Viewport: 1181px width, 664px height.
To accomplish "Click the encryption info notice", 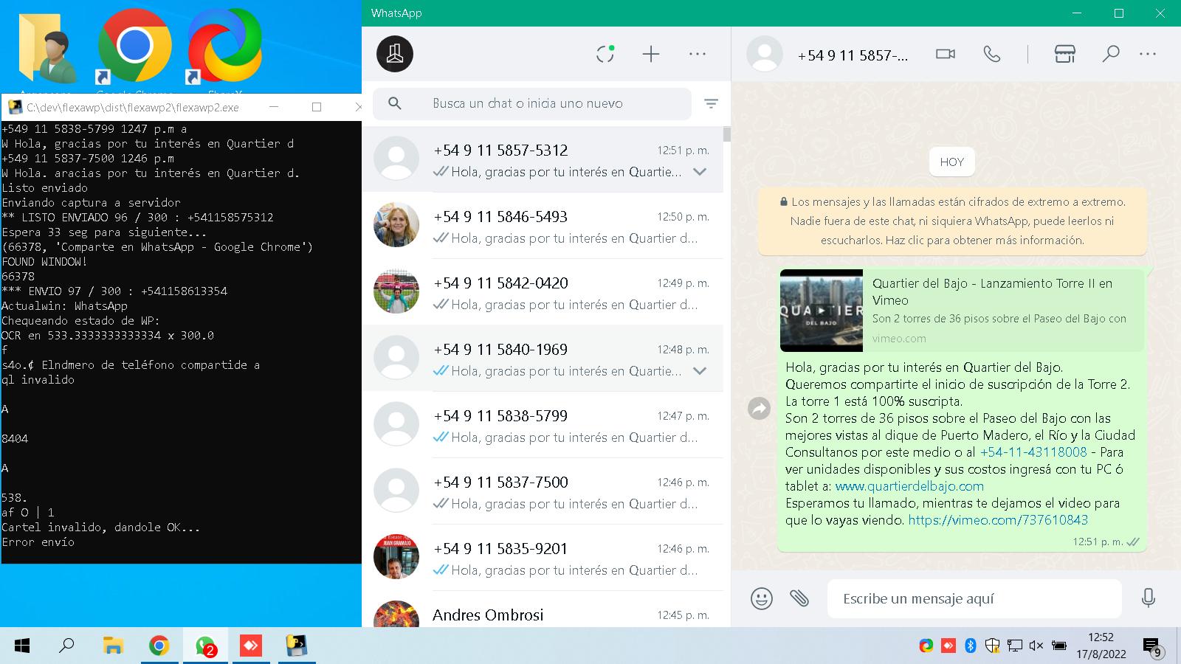I will pos(952,221).
